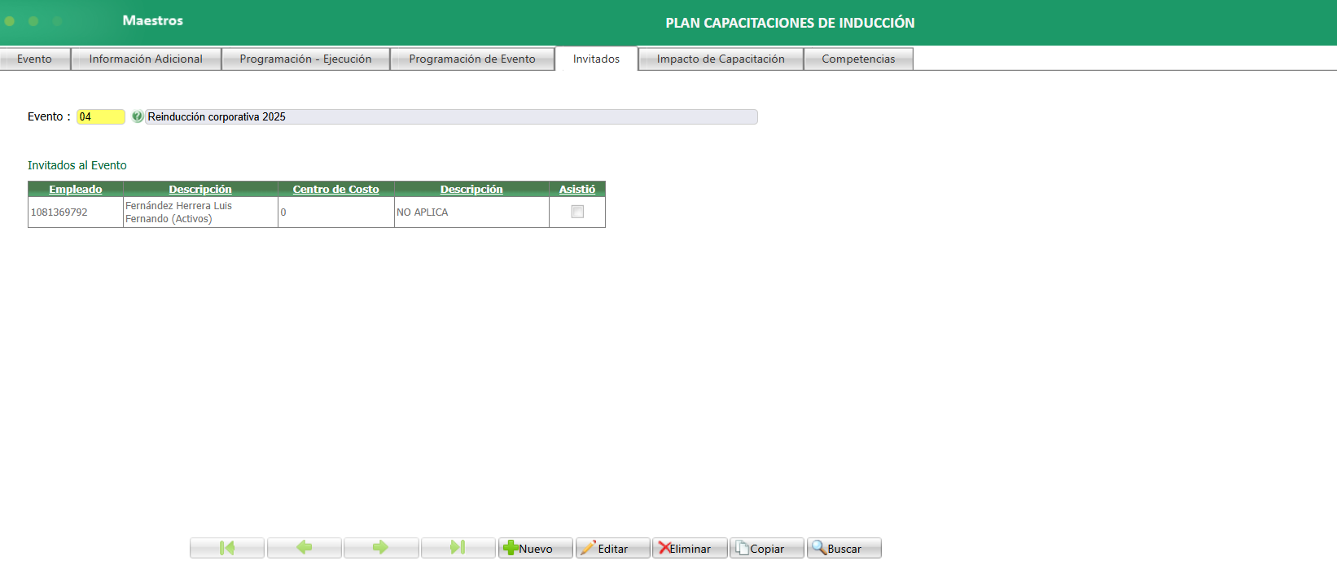Click the Invitados al Evento section label
Image resolution: width=1337 pixels, height=565 pixels.
pyautogui.click(x=77, y=165)
